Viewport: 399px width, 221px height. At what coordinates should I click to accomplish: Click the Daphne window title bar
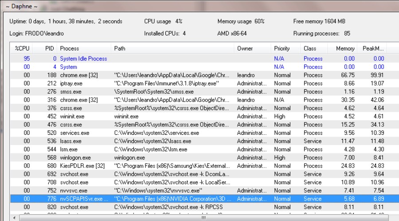tap(199, 6)
